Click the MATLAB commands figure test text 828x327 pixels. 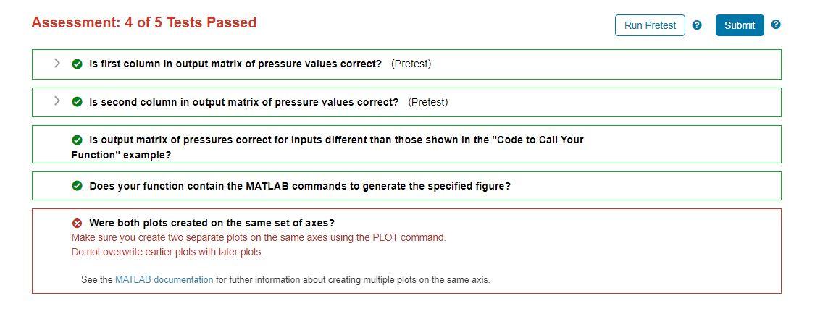coord(300,186)
